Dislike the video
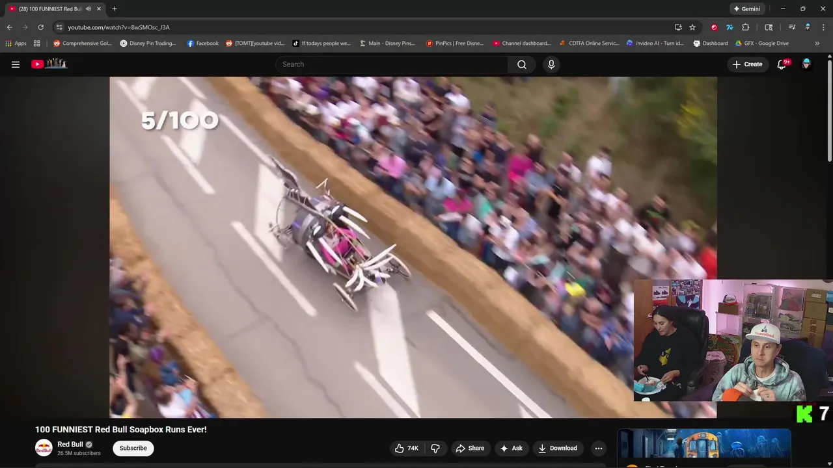The height and width of the screenshot is (468, 833). click(x=435, y=448)
